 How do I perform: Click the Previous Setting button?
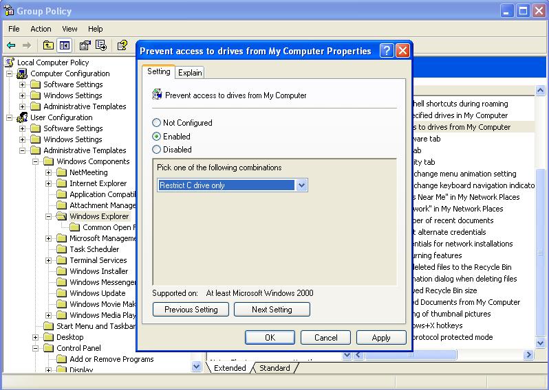[x=191, y=310]
